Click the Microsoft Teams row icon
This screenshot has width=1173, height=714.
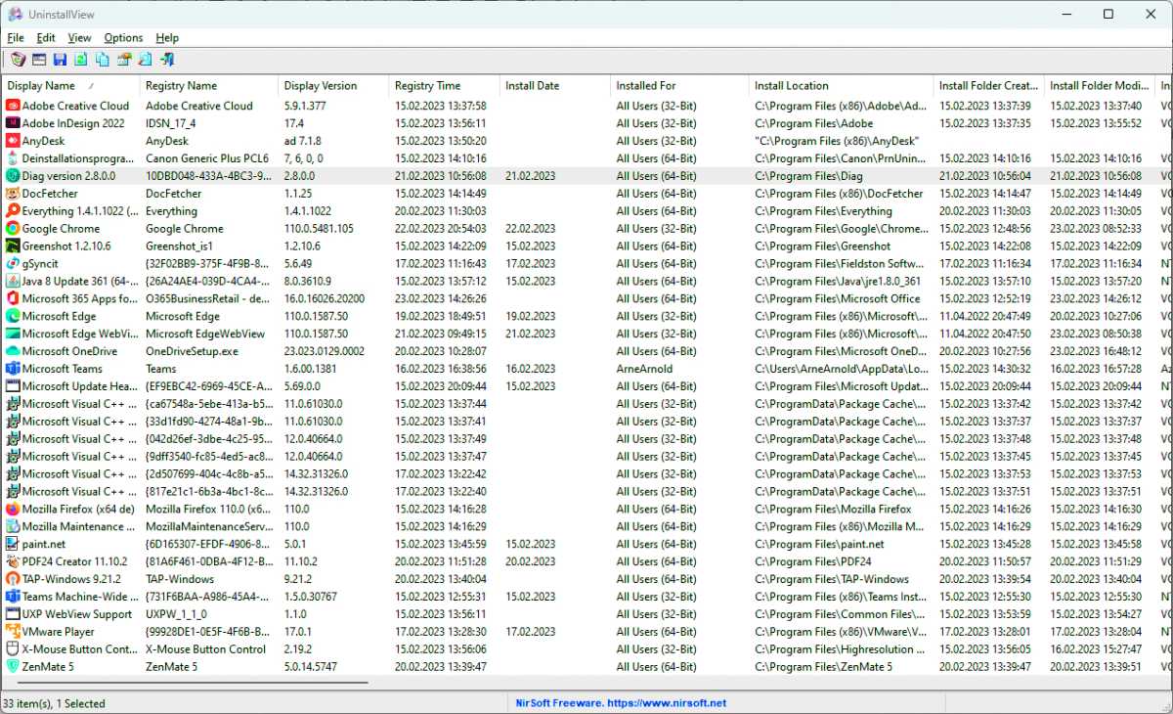tap(13, 369)
